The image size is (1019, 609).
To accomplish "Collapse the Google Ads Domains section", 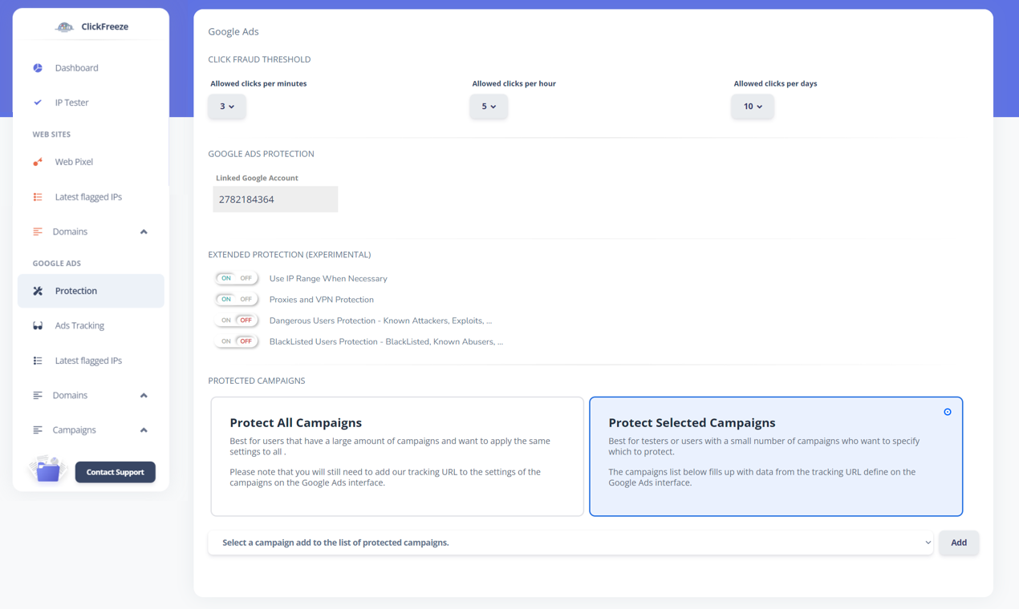I will pos(144,395).
